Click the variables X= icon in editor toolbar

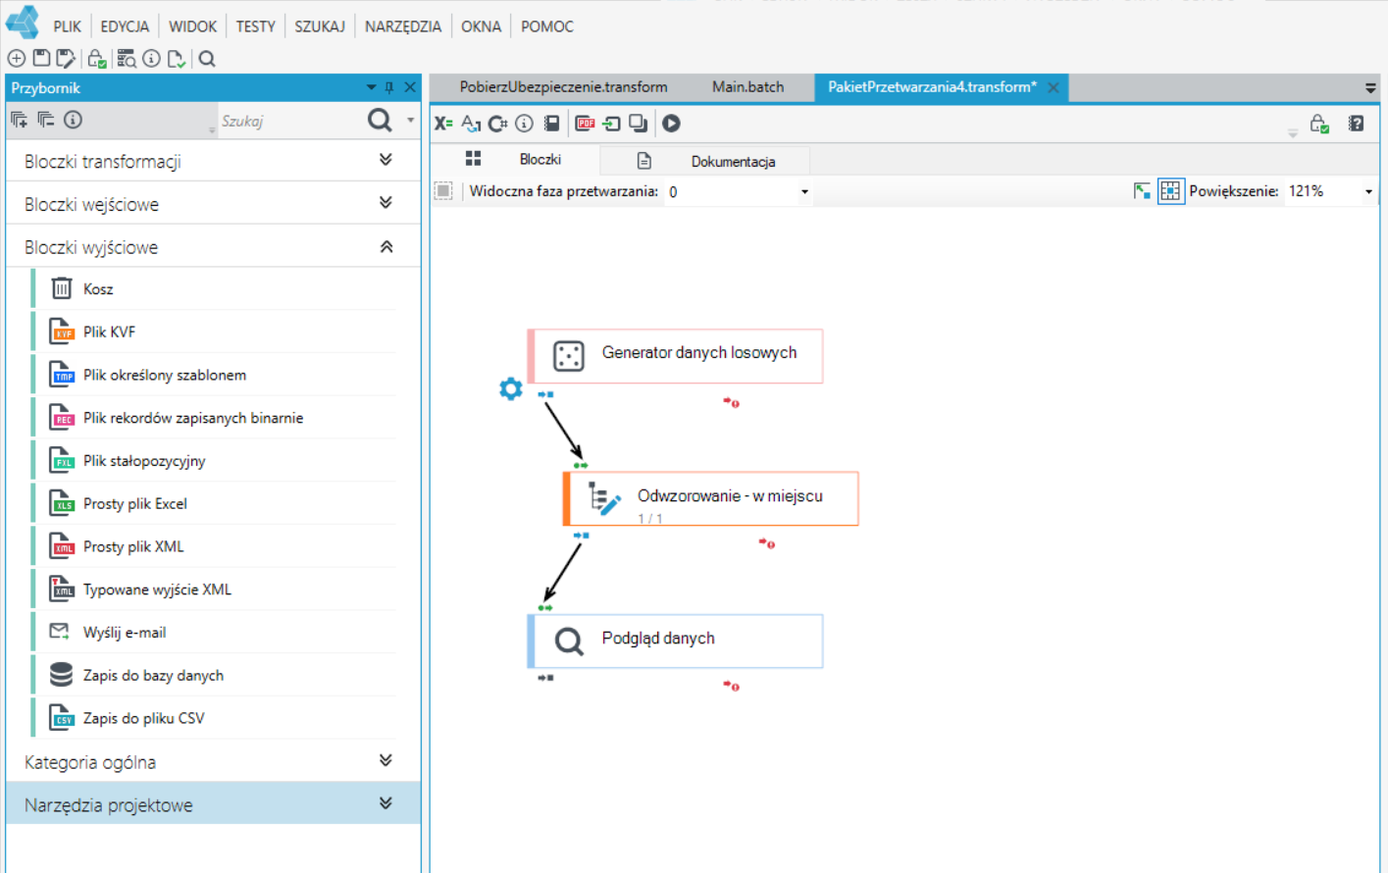click(x=443, y=124)
